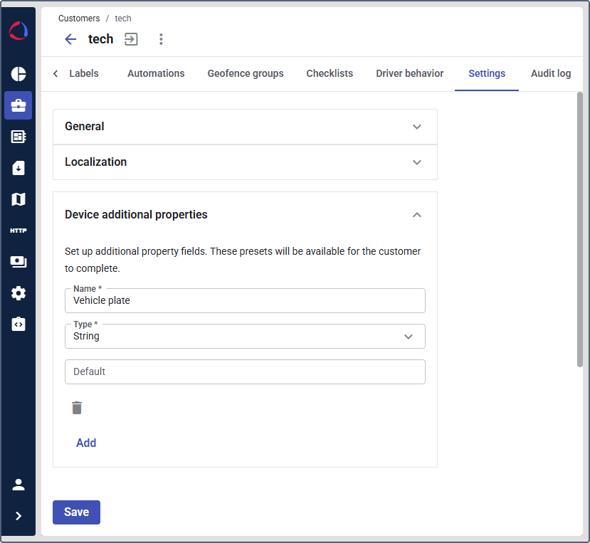The height and width of the screenshot is (543, 590).
Task: Delete the Vehicle plate property with trash icon
Action: click(x=77, y=408)
